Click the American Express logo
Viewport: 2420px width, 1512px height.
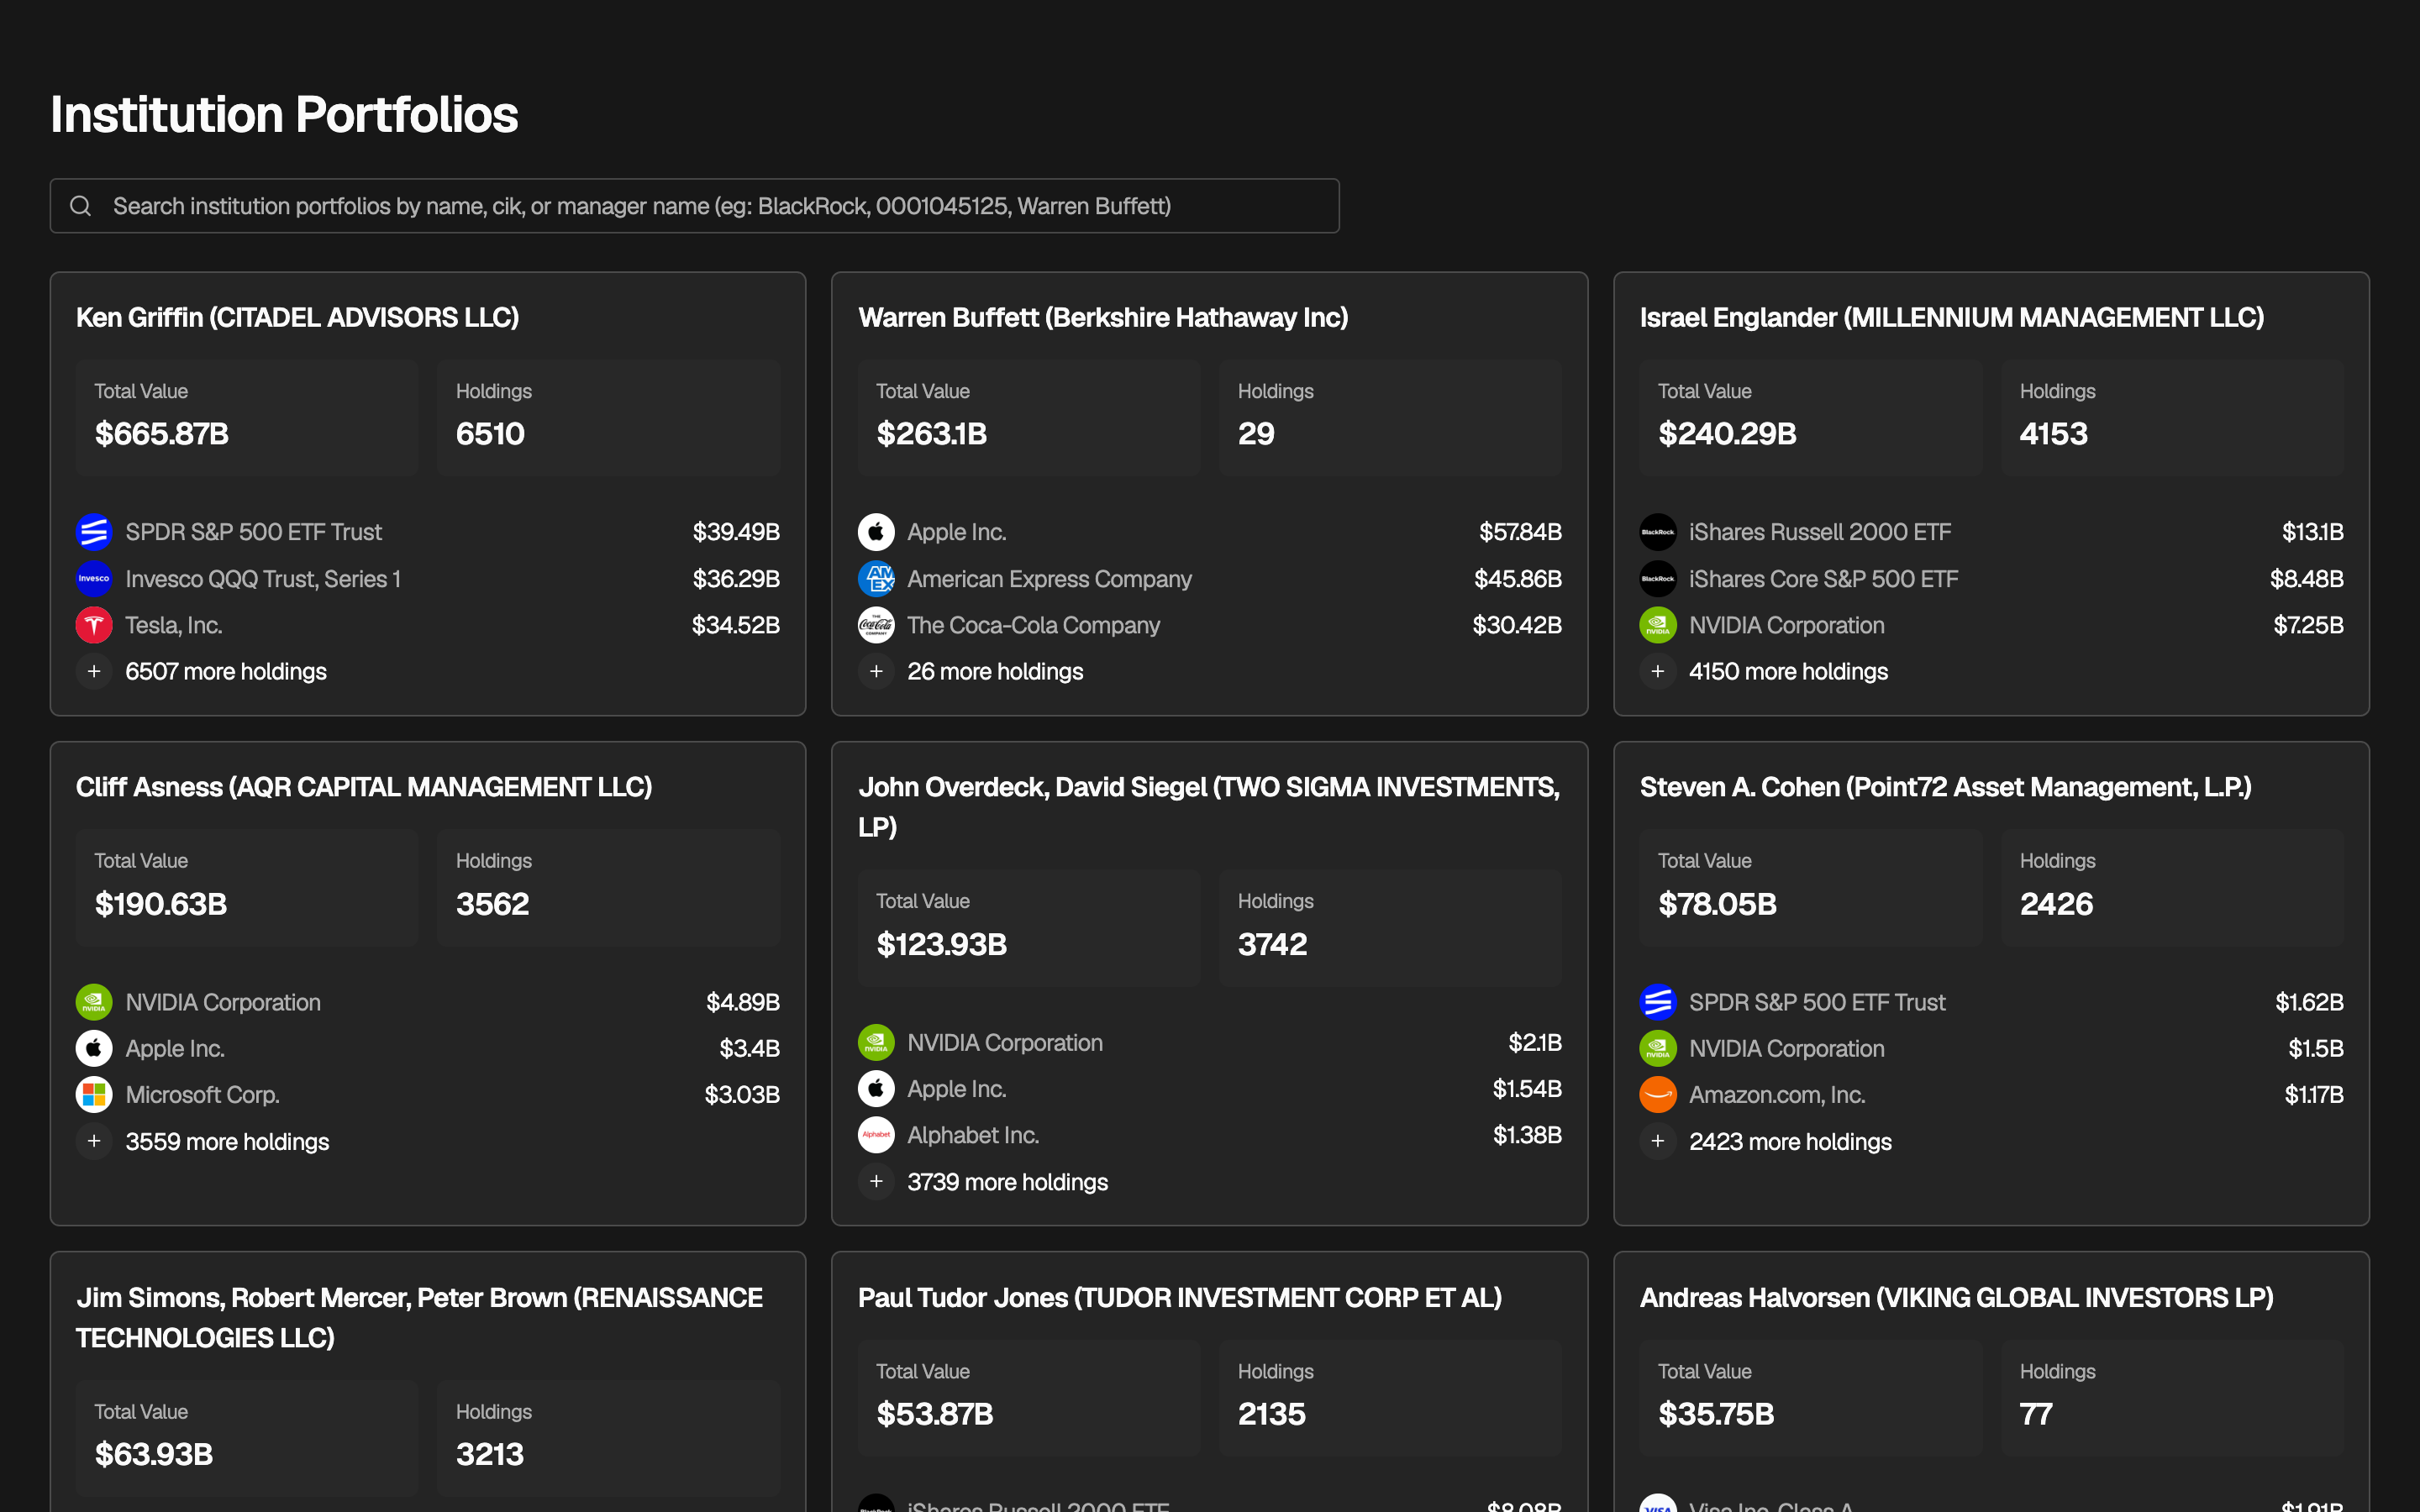click(x=876, y=579)
